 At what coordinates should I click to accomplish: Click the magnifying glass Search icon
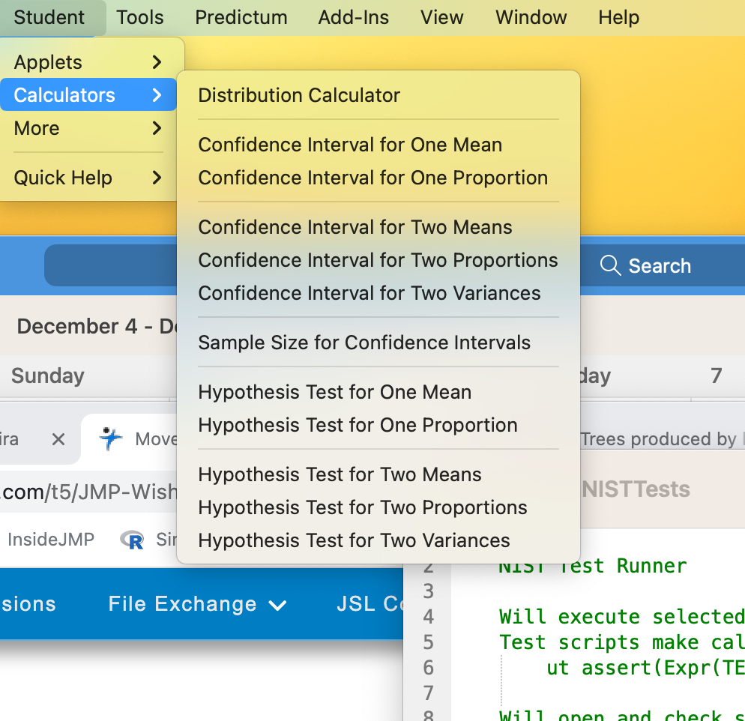point(610,265)
